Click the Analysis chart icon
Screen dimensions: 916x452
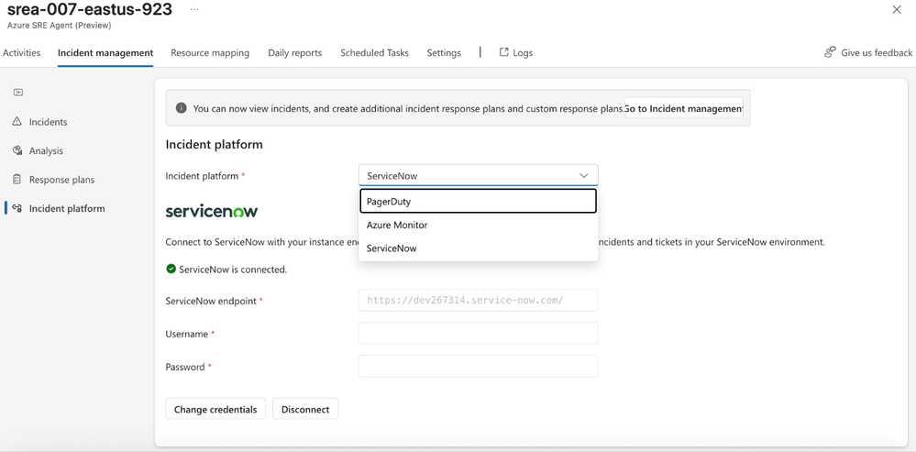pos(17,150)
